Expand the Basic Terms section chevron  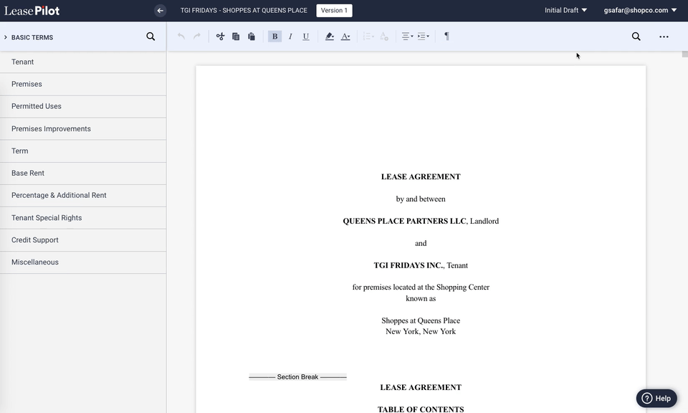click(x=6, y=37)
